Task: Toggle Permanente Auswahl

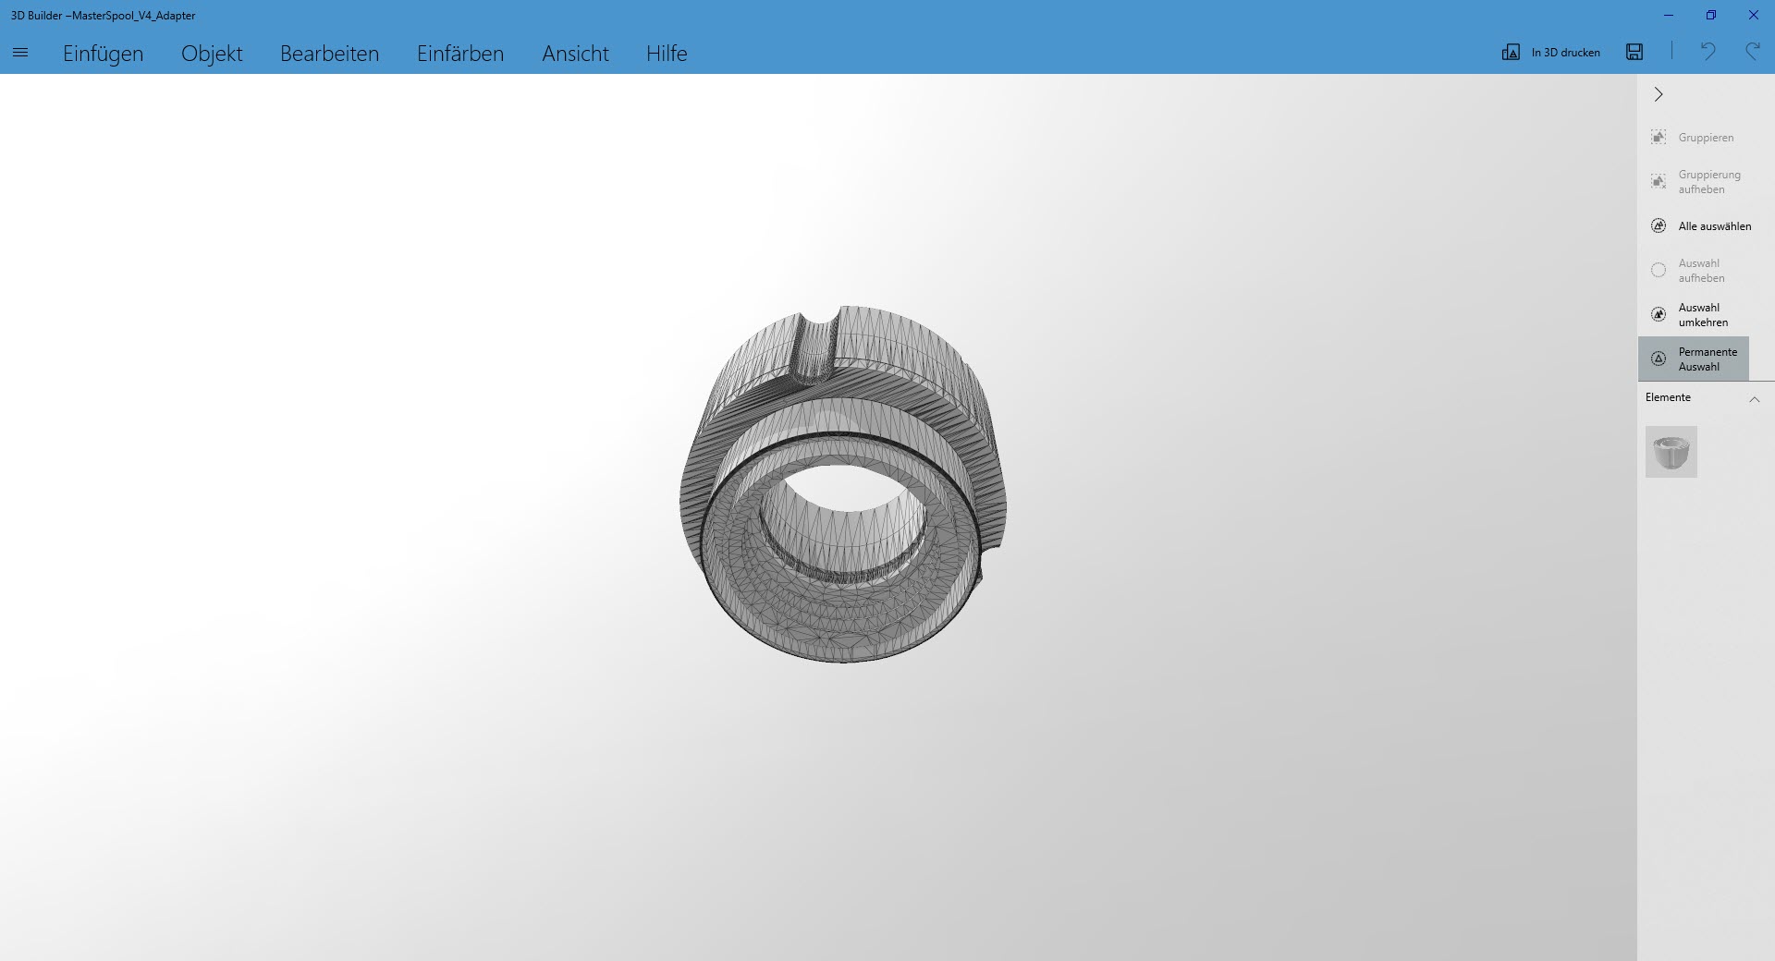Action: click(x=1694, y=359)
